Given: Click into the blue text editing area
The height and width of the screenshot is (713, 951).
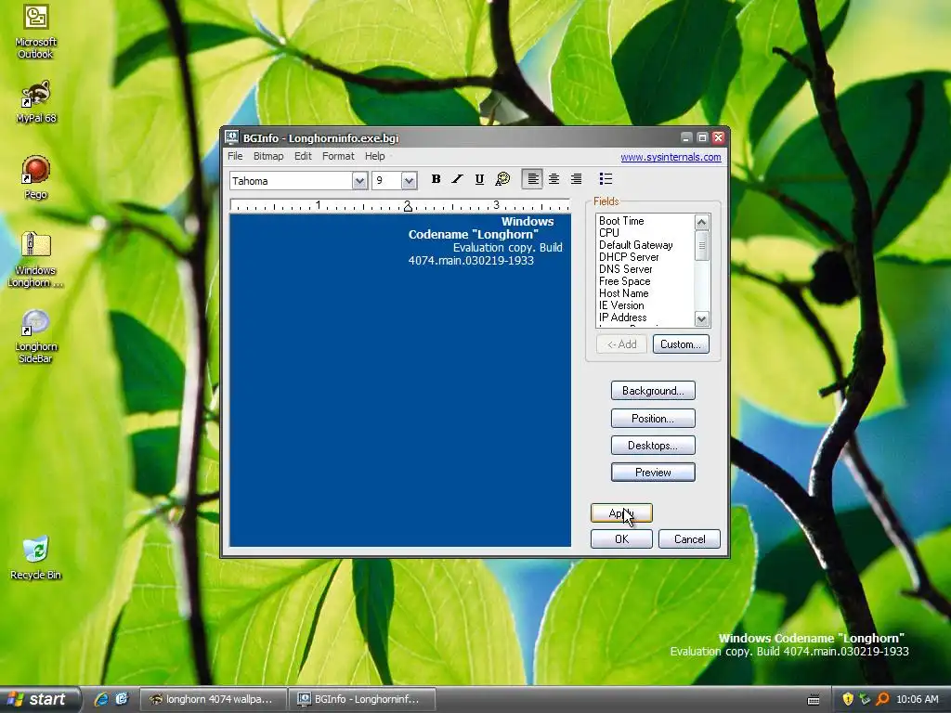Looking at the screenshot, I should (399, 380).
